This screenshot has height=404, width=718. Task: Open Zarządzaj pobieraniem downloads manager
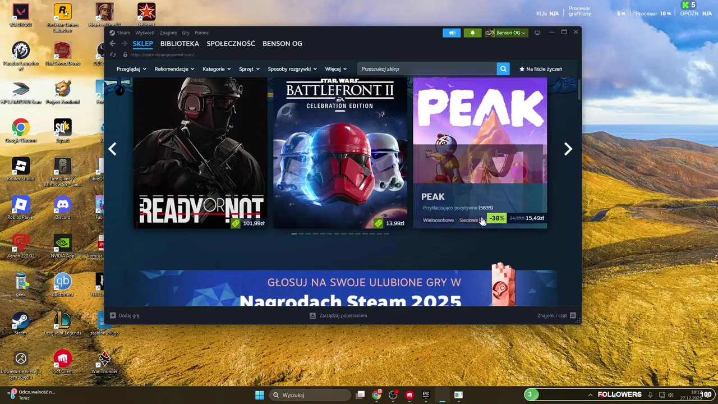coord(338,315)
